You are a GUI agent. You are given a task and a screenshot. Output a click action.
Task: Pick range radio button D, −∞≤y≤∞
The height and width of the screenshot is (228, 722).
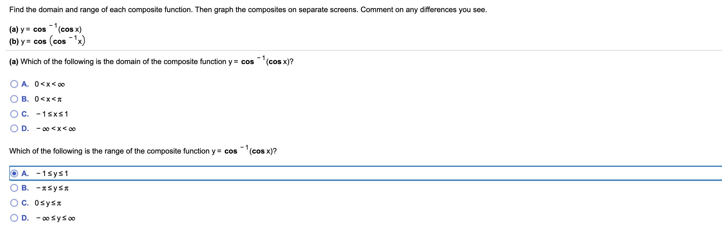[x=14, y=218]
